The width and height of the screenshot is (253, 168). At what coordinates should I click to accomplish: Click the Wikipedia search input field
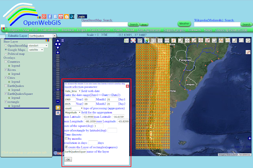[217, 24]
